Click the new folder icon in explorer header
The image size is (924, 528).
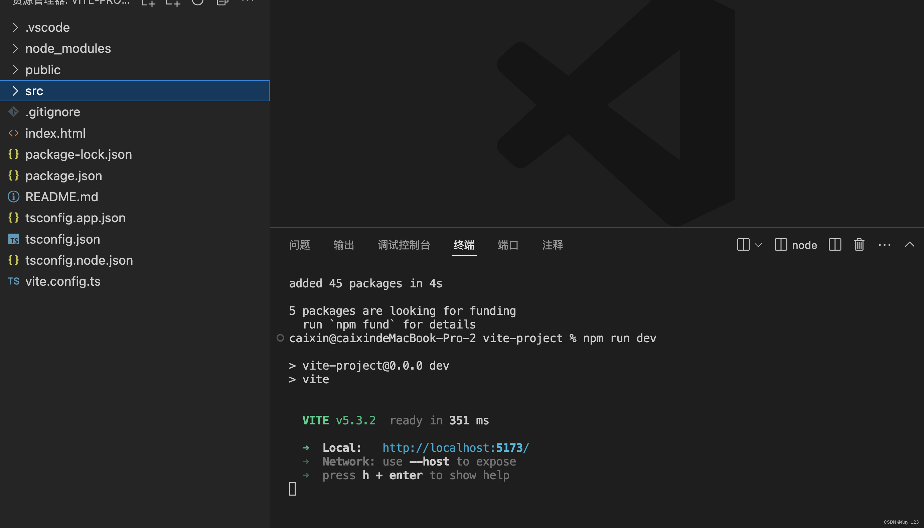[173, 3]
